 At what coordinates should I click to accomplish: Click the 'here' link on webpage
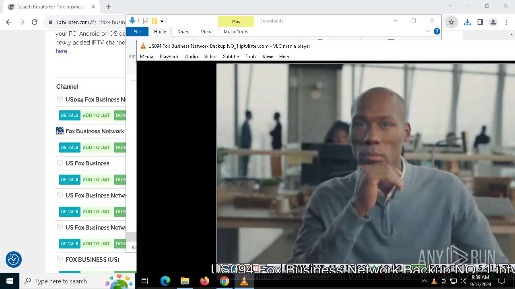(x=61, y=51)
